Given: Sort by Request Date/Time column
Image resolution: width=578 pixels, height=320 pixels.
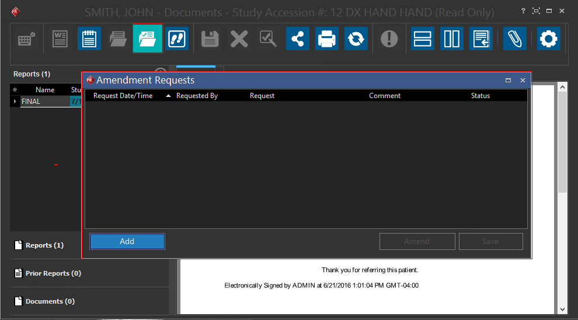Looking at the screenshot, I should coord(123,96).
